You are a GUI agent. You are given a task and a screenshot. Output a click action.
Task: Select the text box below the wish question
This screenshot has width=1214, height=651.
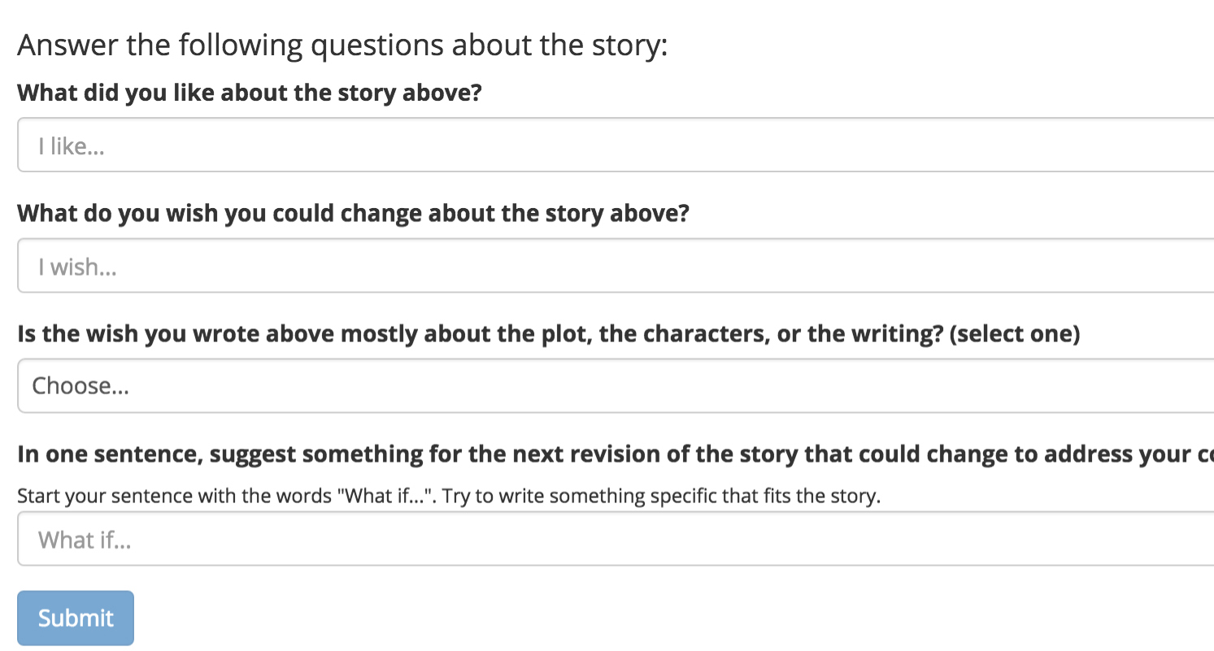tap(615, 266)
